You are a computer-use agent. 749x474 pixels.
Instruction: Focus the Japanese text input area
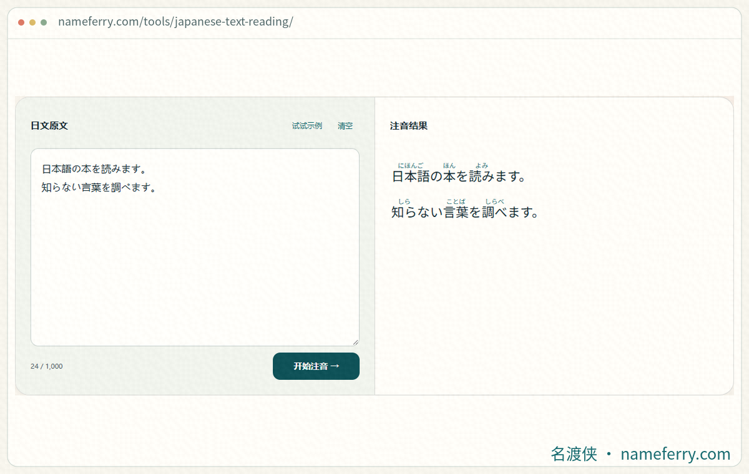195,247
